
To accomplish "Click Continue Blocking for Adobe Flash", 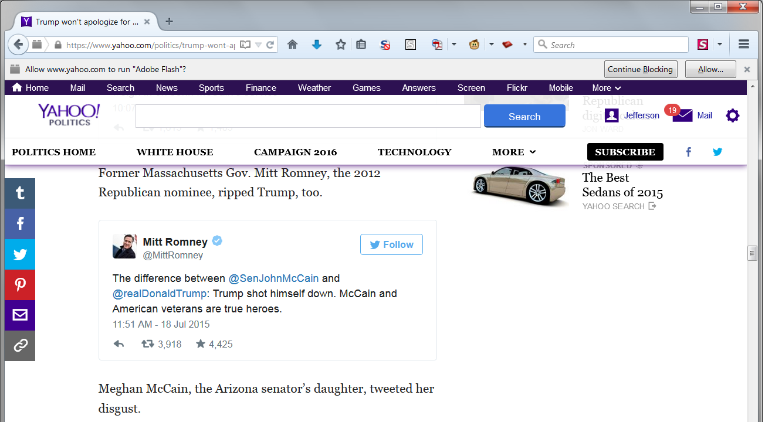I will point(641,69).
